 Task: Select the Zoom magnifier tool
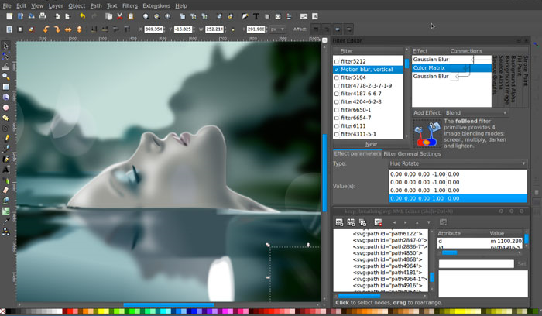coord(5,77)
